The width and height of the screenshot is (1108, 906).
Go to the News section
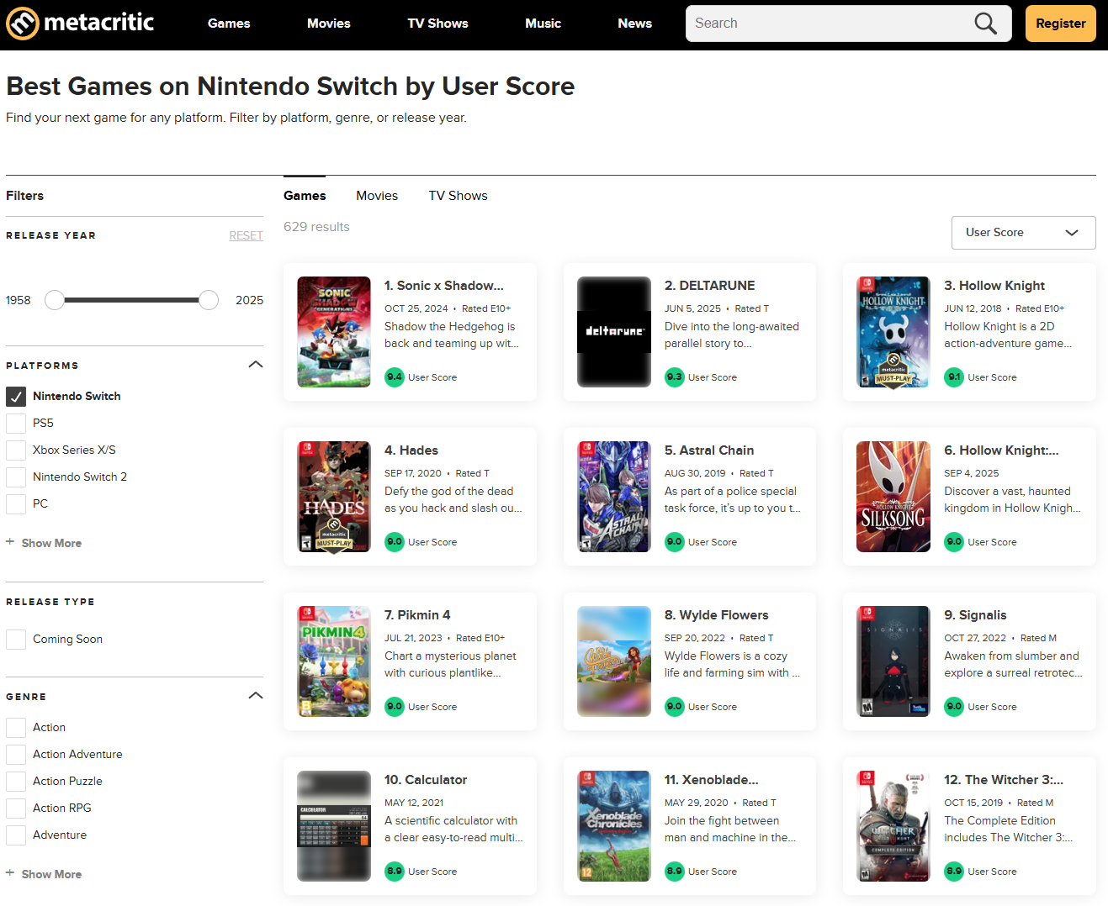click(634, 24)
